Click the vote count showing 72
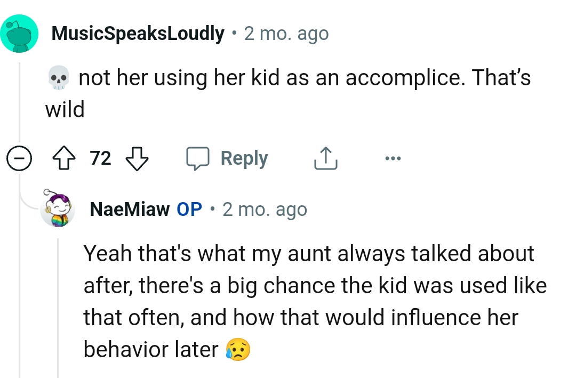 (99, 158)
